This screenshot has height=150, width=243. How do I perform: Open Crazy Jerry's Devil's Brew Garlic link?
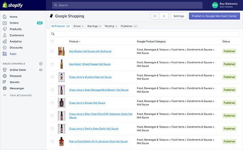point(94,129)
